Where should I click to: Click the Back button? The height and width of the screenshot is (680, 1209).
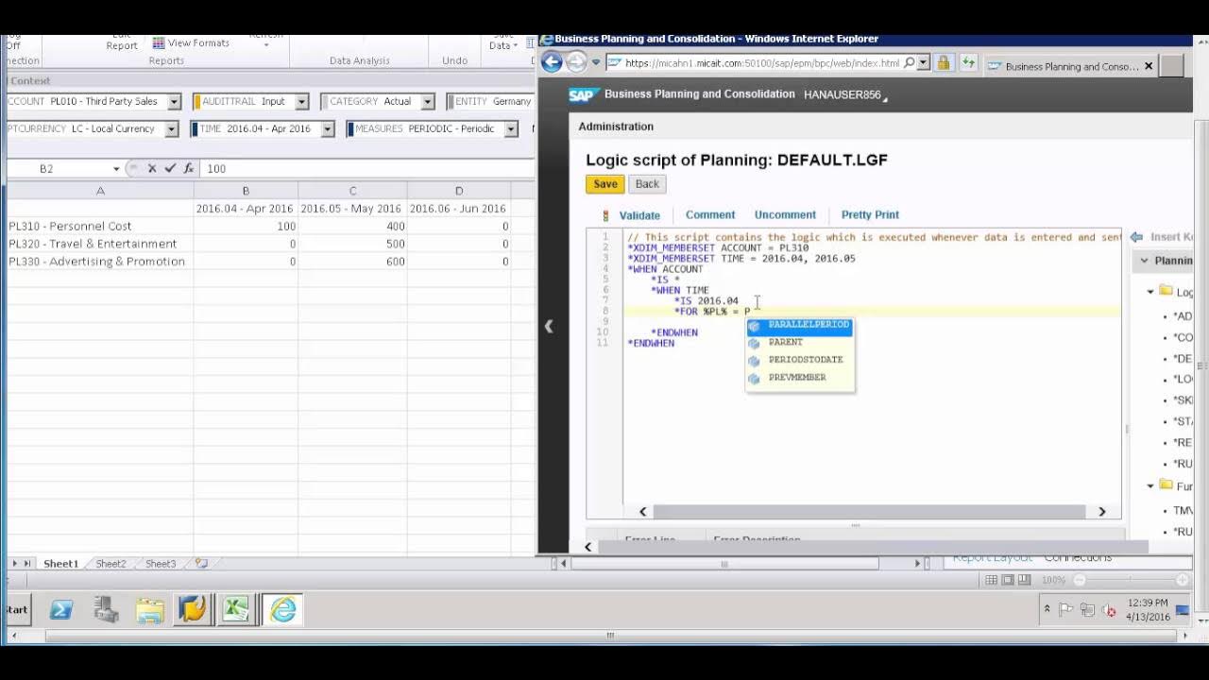[647, 184]
